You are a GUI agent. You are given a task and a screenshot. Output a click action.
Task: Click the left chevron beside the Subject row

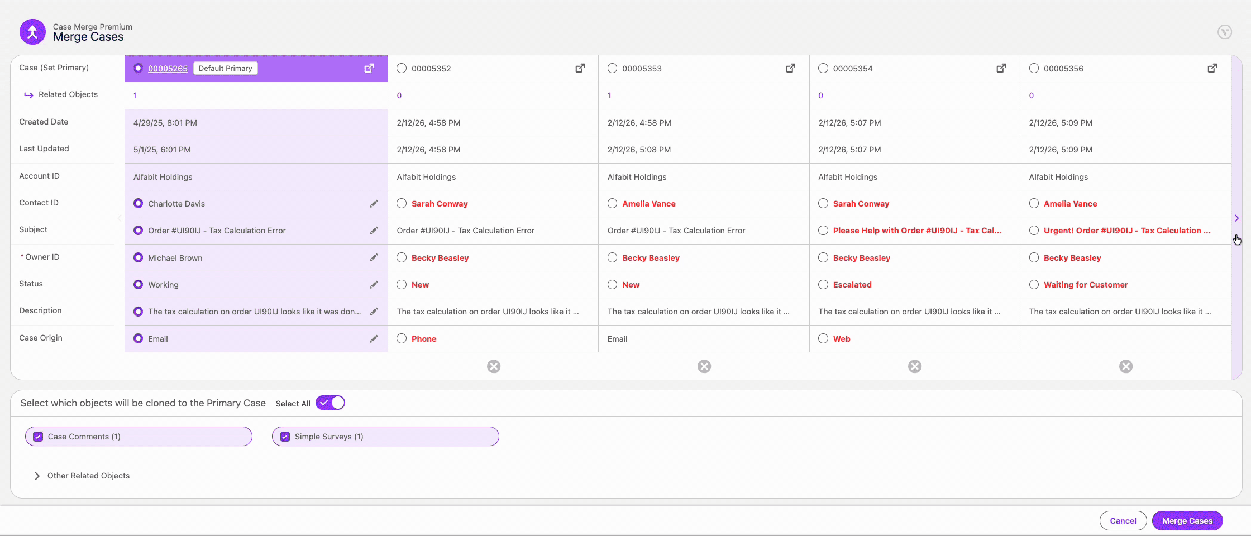(118, 218)
